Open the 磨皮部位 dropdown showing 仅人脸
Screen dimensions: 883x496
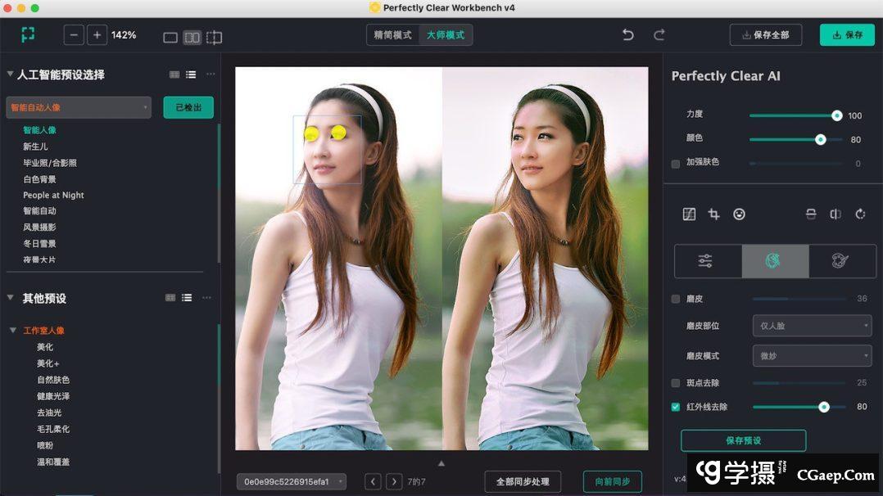click(x=812, y=326)
